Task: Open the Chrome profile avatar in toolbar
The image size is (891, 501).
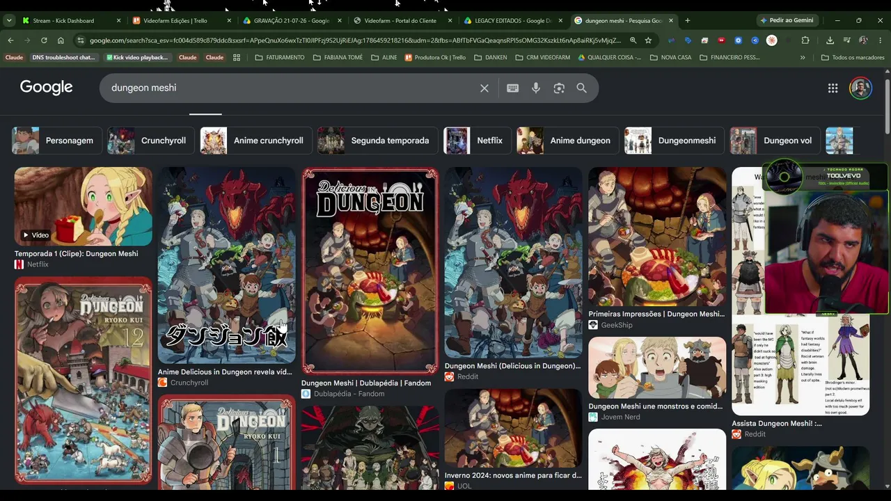Action: pyautogui.click(x=864, y=40)
